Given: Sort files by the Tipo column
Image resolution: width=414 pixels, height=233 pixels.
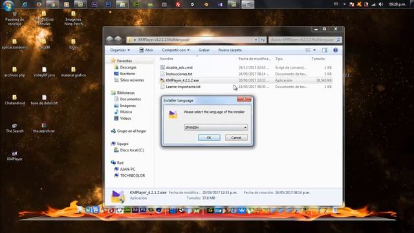Looking at the screenshot, I should pos(279,59).
